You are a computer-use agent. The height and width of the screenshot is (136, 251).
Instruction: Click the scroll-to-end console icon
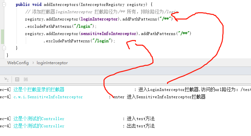pos(6,79)
